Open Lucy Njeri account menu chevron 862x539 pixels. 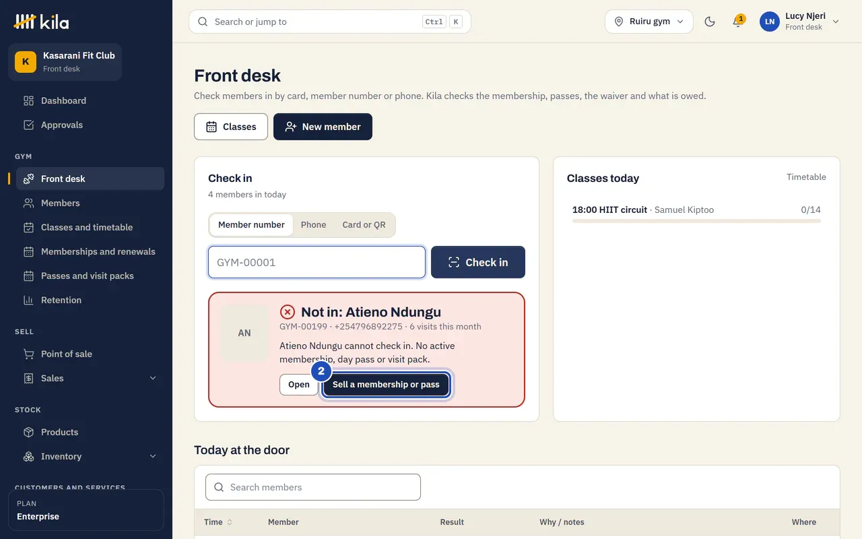(836, 22)
